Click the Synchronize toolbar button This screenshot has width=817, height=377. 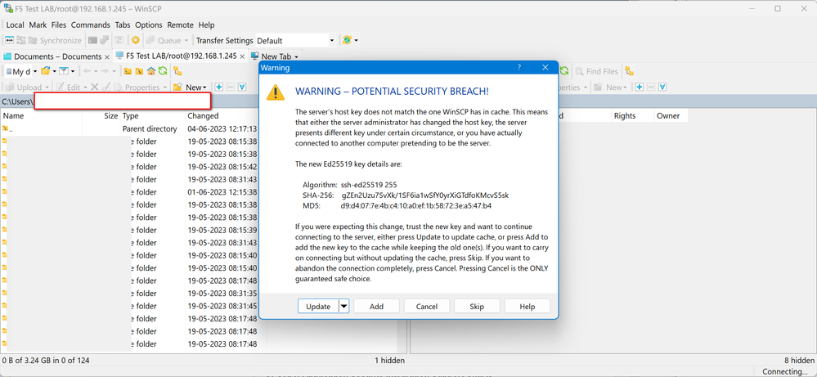[55, 40]
